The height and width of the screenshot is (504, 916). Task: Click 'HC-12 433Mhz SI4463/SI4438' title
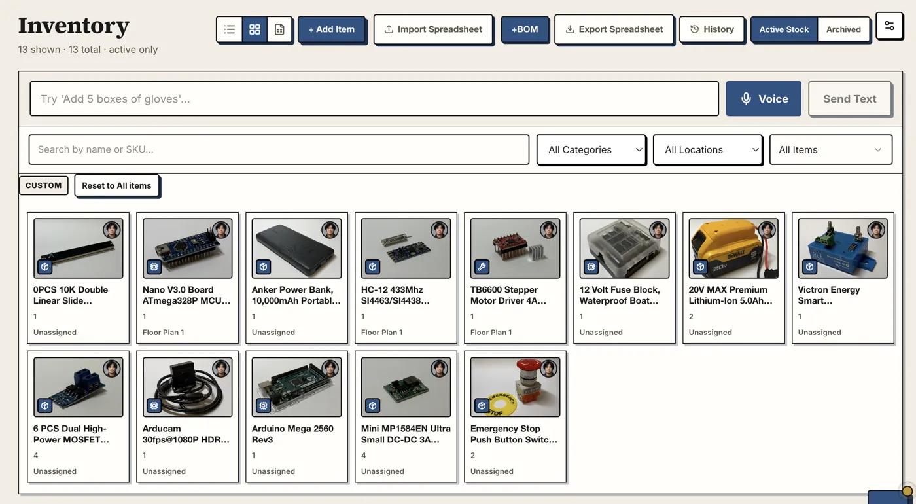click(395, 295)
